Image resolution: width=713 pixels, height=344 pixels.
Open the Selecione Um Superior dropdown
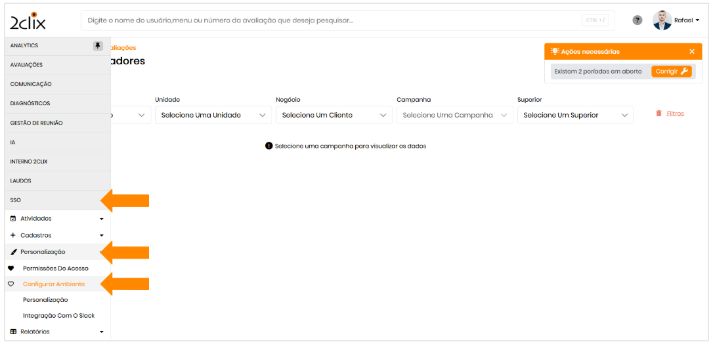[x=575, y=115]
